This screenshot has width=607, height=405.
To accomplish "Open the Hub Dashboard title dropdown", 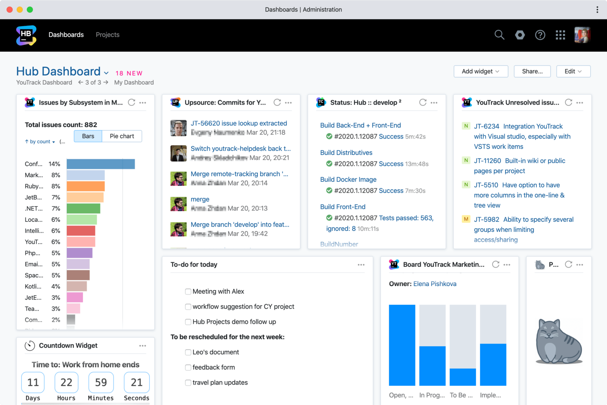I will [106, 73].
